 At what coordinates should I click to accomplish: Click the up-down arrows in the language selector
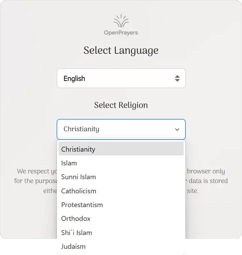click(x=177, y=79)
